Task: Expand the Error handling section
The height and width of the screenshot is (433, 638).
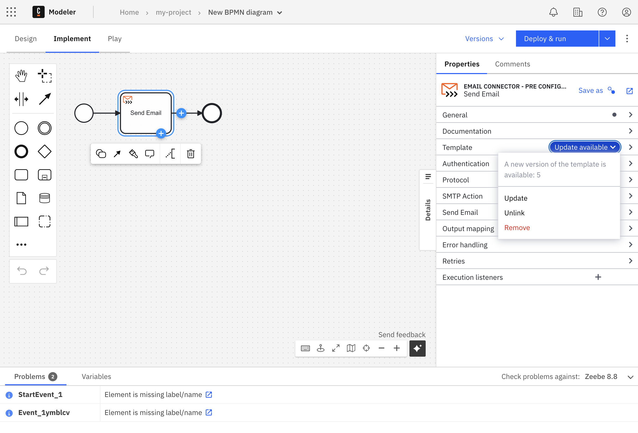Action: click(x=537, y=245)
